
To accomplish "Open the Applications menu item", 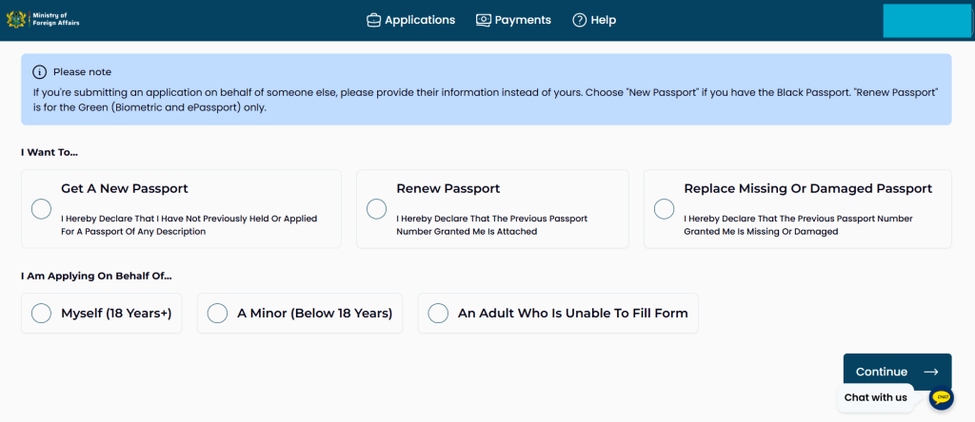I will point(420,20).
